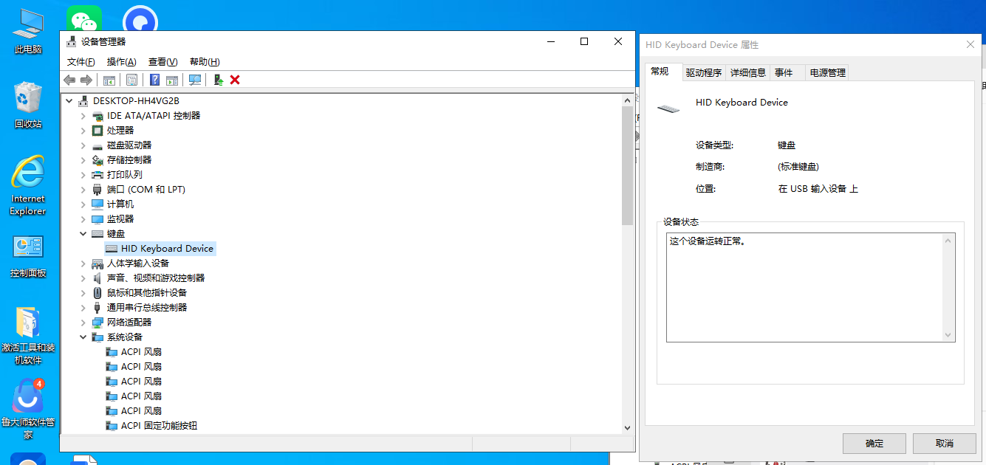The width and height of the screenshot is (986, 465).
Task: Click the 确定 button
Action: (x=874, y=444)
